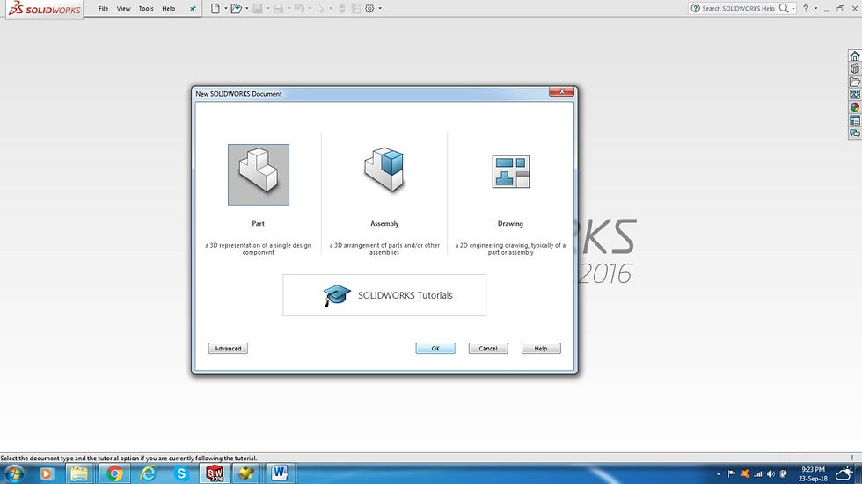
Task: Click the Advanced button
Action: pyautogui.click(x=228, y=349)
